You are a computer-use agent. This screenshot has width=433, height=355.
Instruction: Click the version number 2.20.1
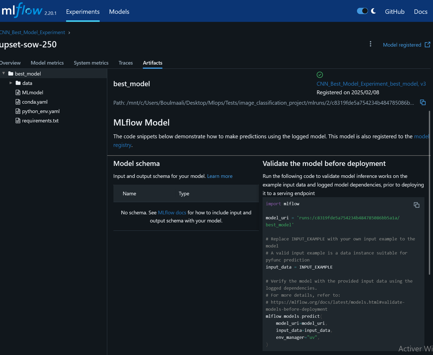[x=50, y=13]
